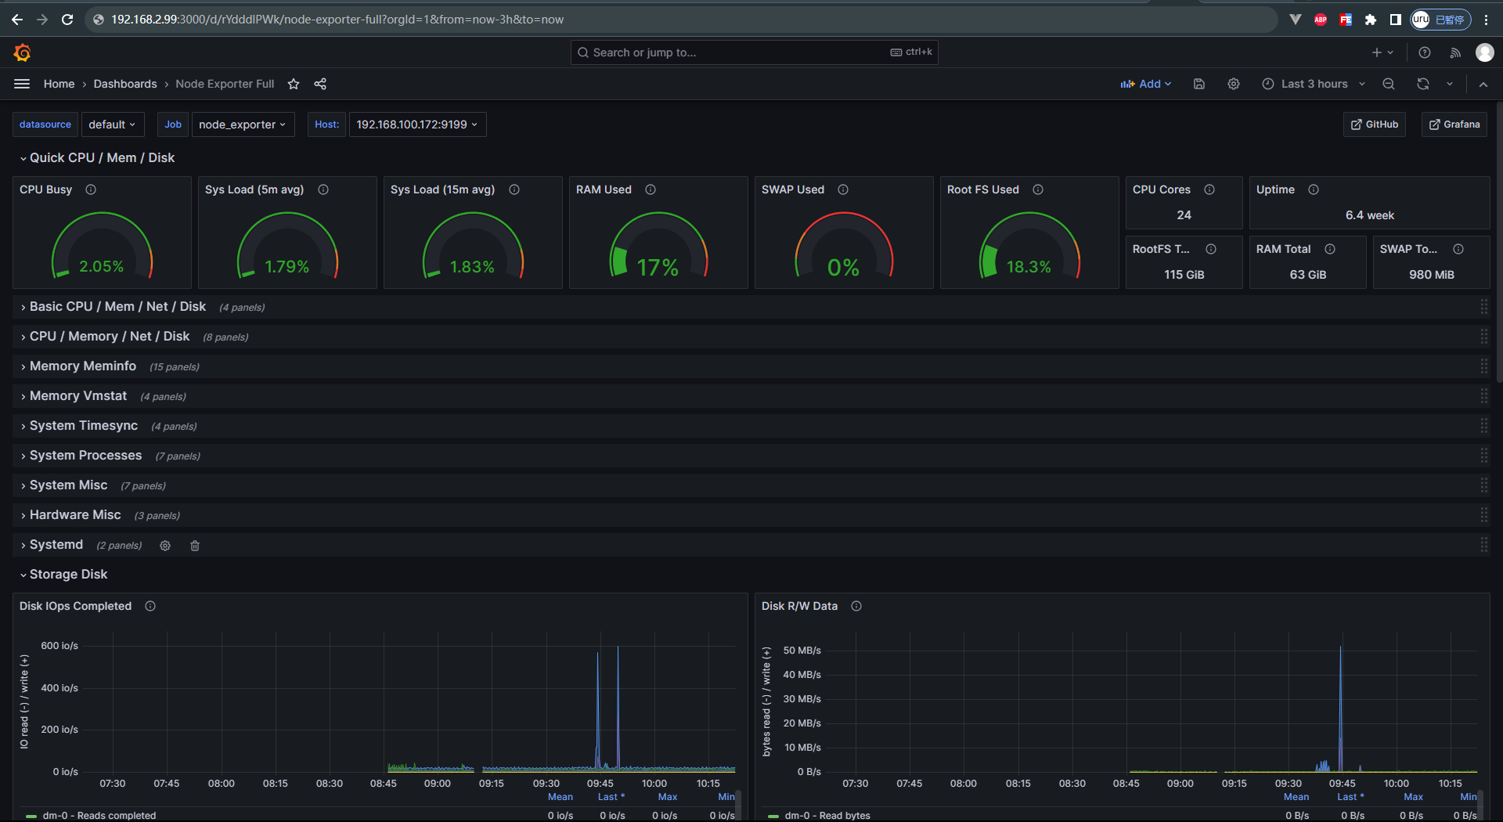Screen dimensions: 1503x822
Task: Open the help question mark icon
Action: [x=1425, y=52]
